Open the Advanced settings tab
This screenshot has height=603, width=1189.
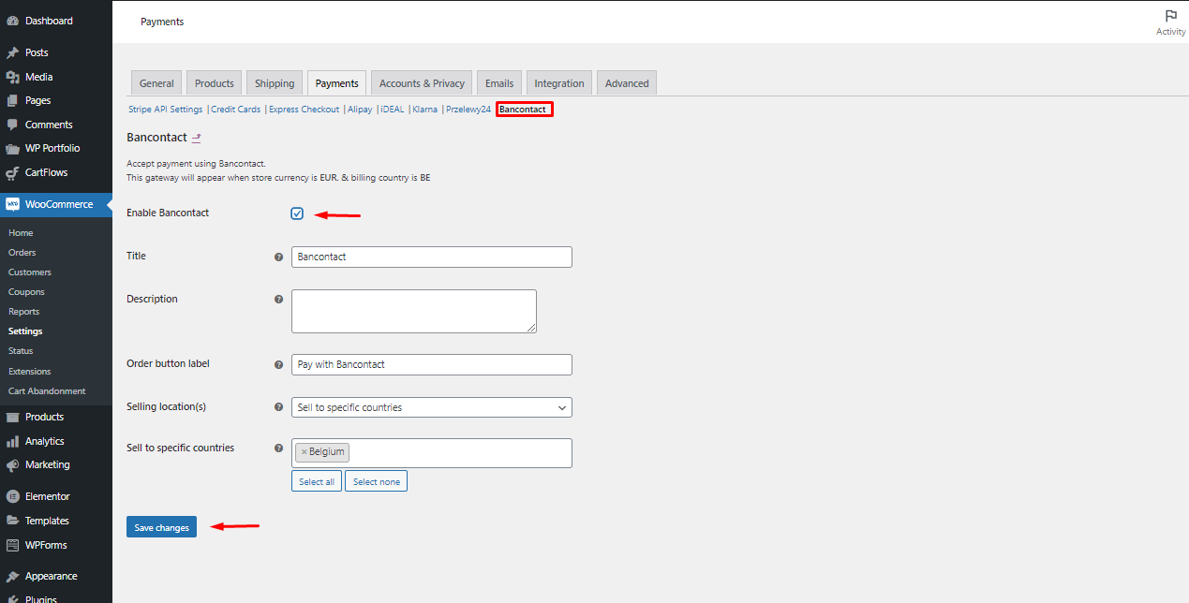[627, 83]
